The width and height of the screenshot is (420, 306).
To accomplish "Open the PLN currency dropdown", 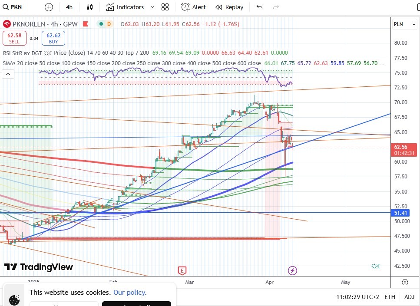I will 405,24.
